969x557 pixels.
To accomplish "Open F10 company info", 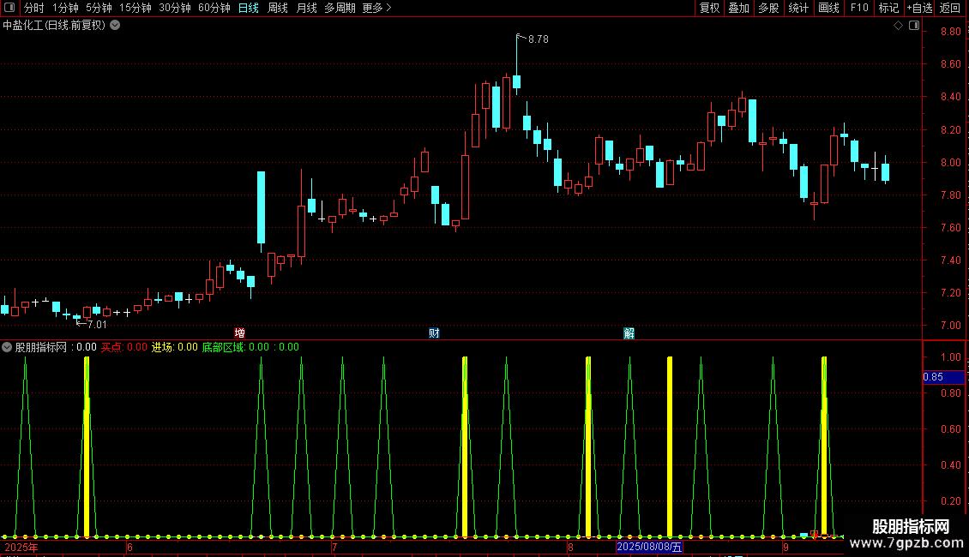I will [x=859, y=8].
